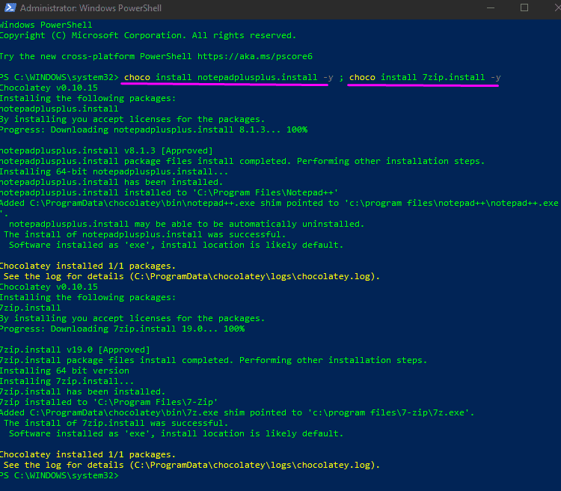Click the window title 'Administrator: Windows PowerShell'

point(91,8)
